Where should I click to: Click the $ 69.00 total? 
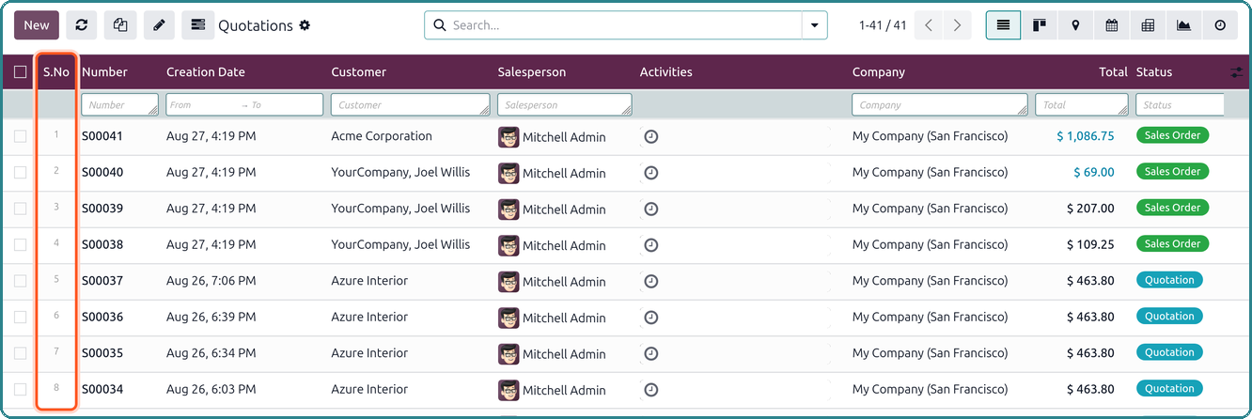pyautogui.click(x=1094, y=172)
